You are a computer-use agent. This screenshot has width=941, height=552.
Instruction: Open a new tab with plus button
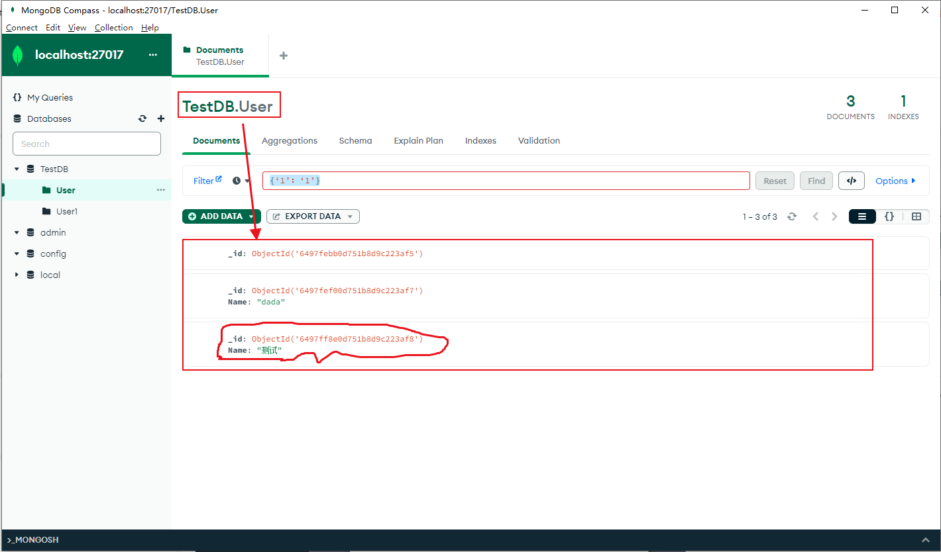pyautogui.click(x=284, y=56)
